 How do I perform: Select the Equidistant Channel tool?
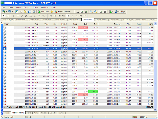[x=26, y=16]
